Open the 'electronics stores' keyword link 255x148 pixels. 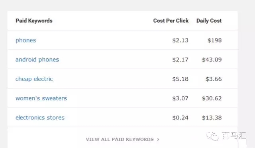point(40,117)
